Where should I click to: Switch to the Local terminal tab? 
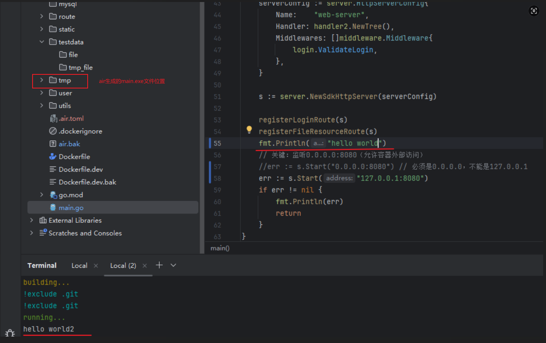[x=79, y=265]
